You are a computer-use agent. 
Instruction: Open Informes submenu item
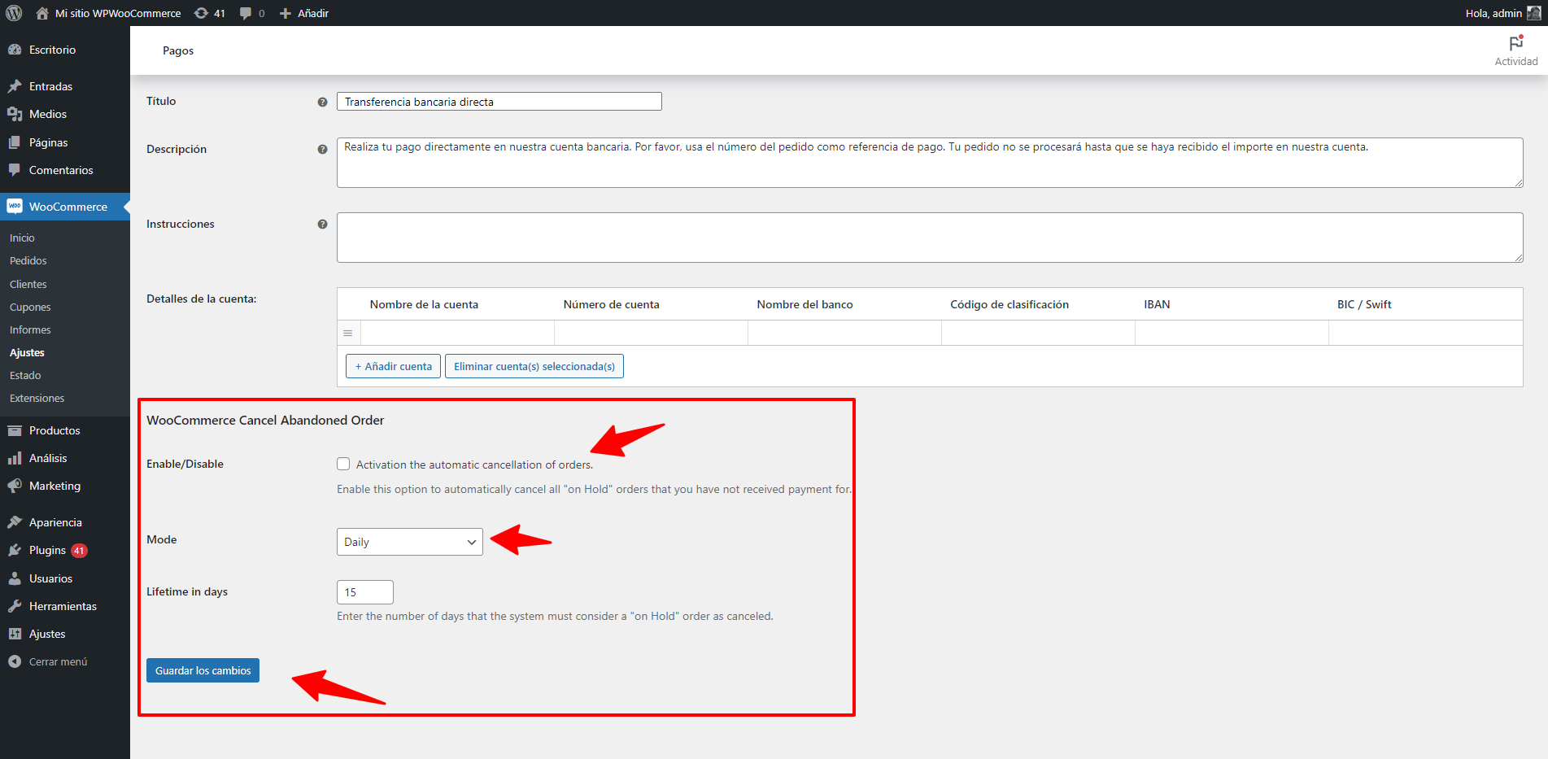[x=30, y=329]
